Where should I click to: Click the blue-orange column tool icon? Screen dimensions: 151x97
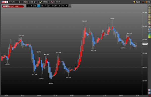pos(149,27)
